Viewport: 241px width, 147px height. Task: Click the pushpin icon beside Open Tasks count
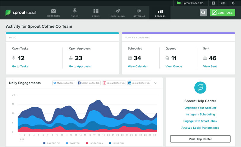[x=14, y=58]
